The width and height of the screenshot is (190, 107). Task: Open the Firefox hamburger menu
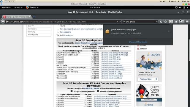[187, 22]
